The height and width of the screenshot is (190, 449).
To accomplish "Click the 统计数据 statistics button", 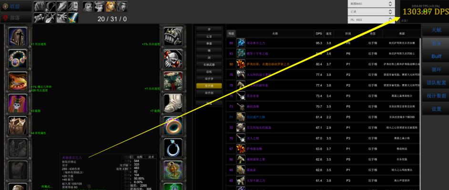I will [x=436, y=96].
